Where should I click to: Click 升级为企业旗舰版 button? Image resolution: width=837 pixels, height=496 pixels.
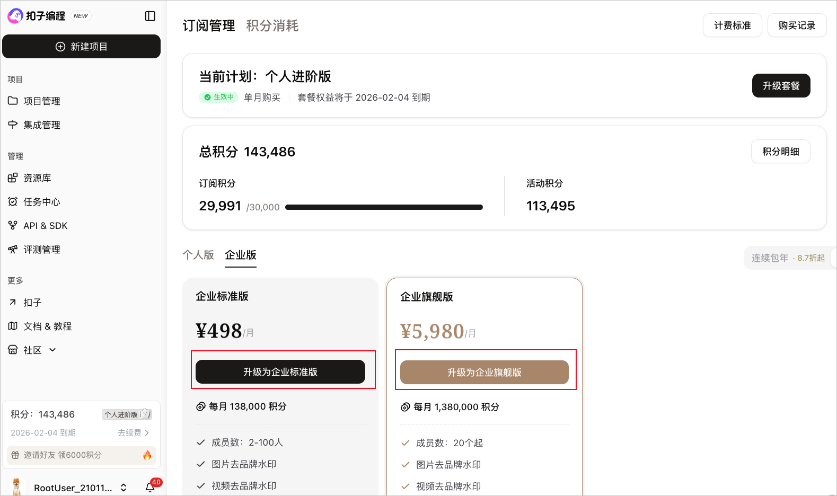coord(484,373)
